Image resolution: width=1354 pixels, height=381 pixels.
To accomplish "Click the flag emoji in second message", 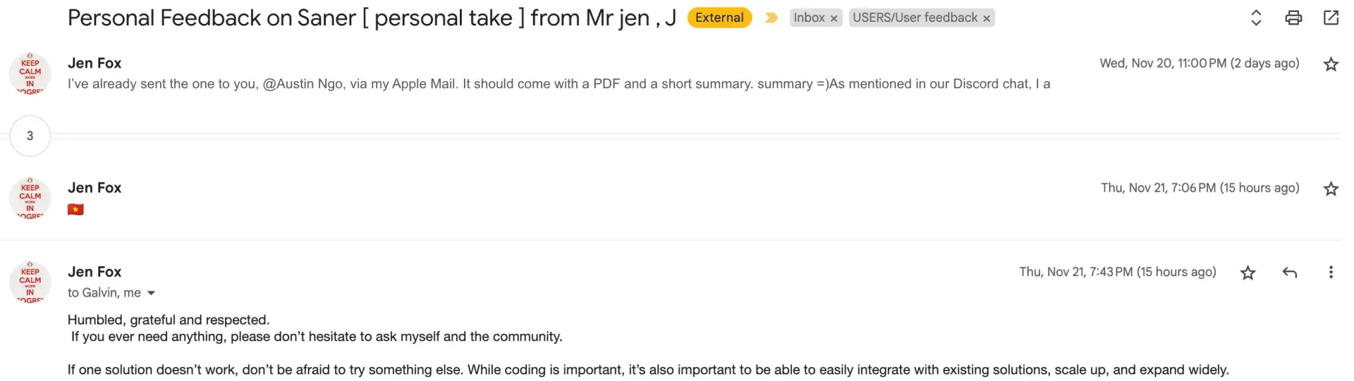I will coord(75,210).
